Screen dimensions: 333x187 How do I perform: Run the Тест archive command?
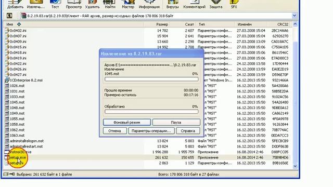click(x=55, y=4)
